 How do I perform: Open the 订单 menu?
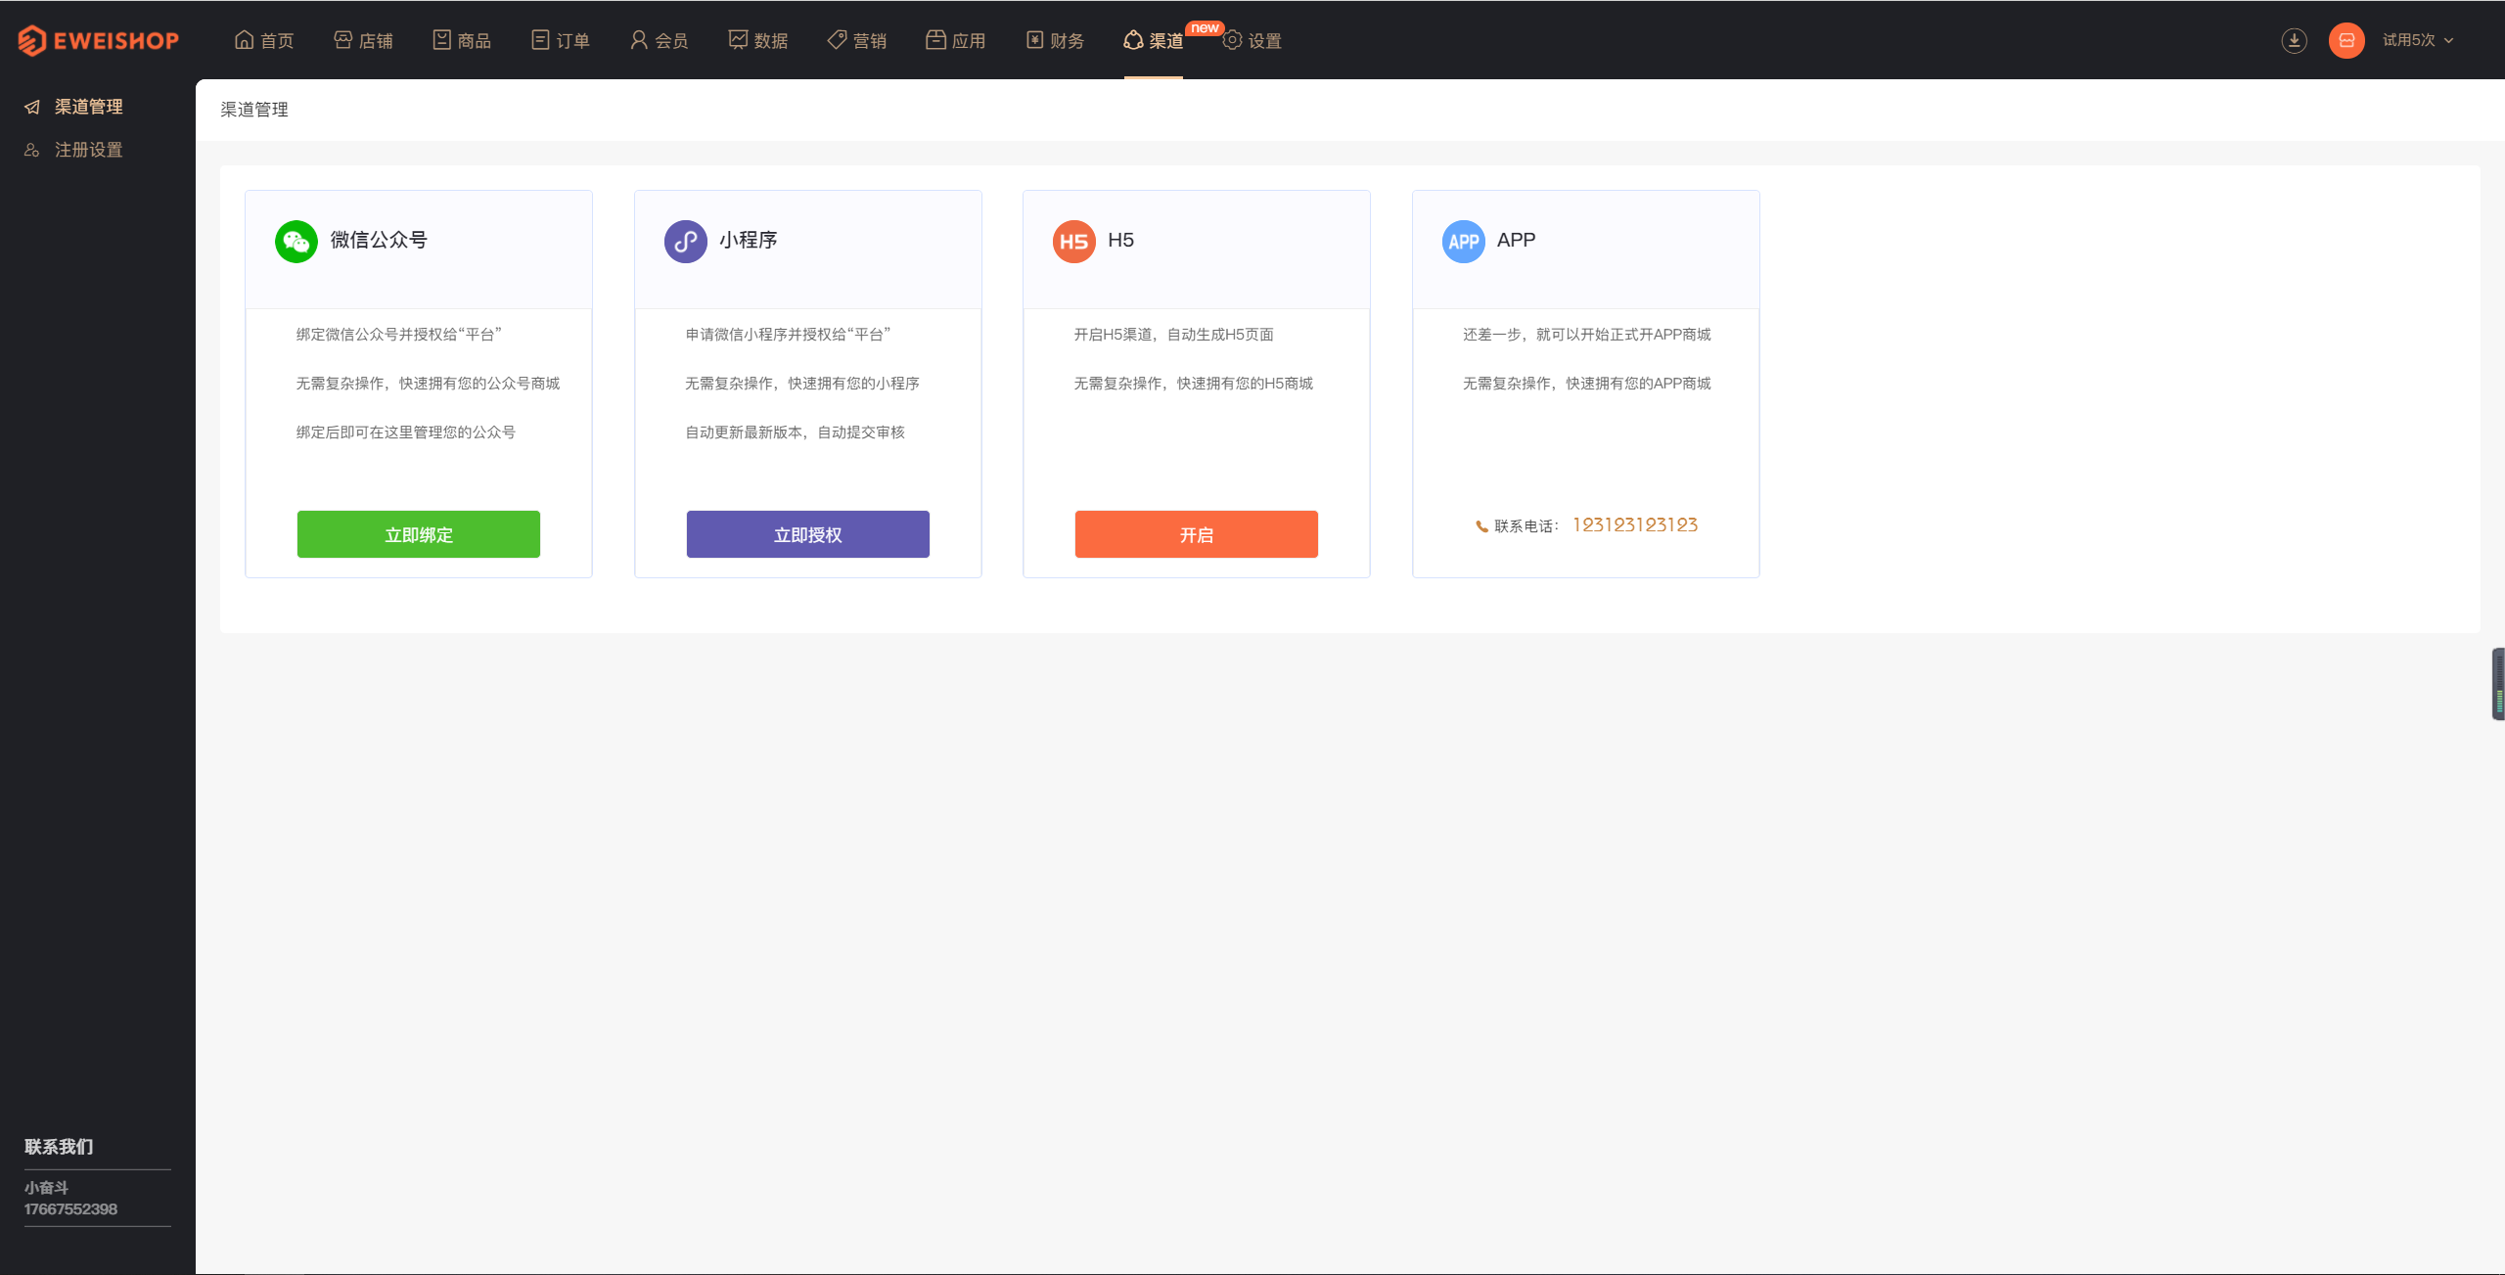tap(561, 40)
